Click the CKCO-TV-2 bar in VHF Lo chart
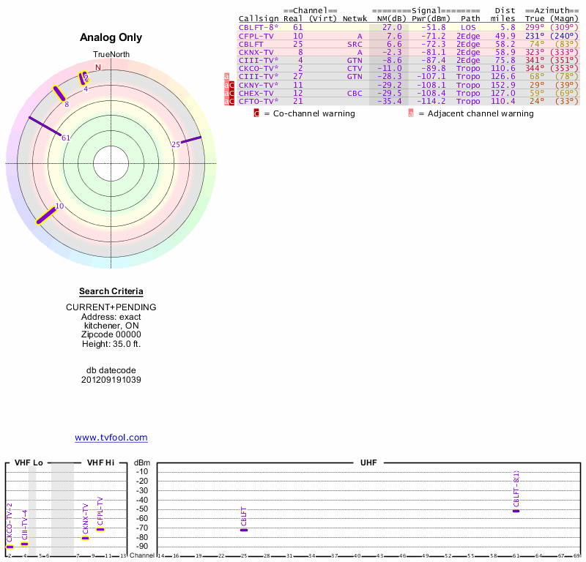The height and width of the screenshot is (562, 586). pos(10,547)
